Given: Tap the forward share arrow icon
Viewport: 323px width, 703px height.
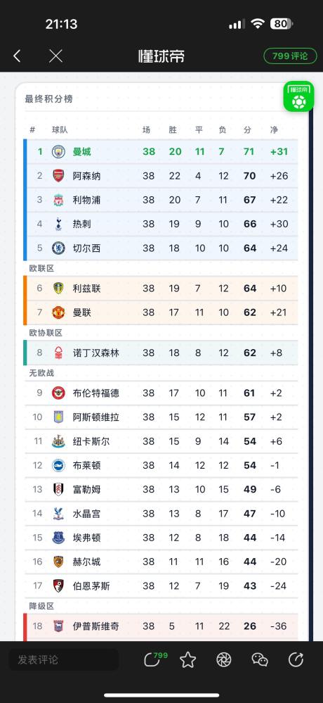Looking at the screenshot, I should (x=296, y=659).
